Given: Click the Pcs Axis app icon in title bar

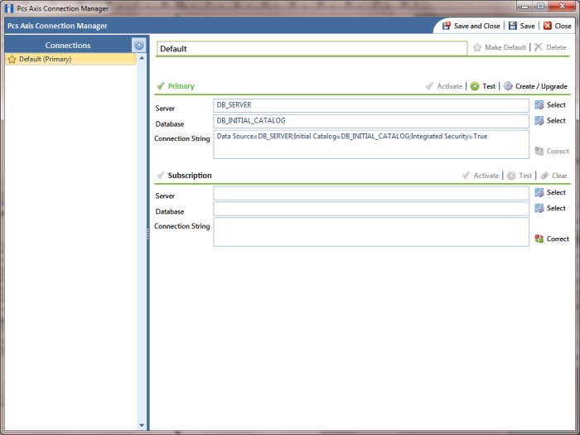Looking at the screenshot, I should tap(9, 8).
